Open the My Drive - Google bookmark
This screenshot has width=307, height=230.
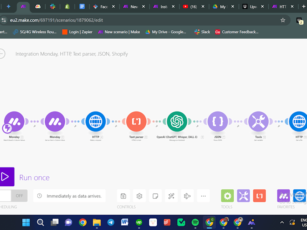(x=166, y=32)
